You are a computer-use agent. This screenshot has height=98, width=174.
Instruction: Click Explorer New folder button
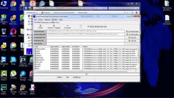coord(83,13)
